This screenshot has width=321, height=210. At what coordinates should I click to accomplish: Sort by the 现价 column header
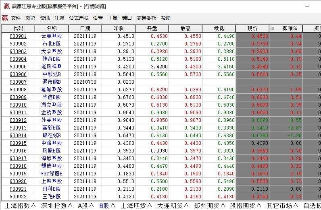tap(252, 29)
